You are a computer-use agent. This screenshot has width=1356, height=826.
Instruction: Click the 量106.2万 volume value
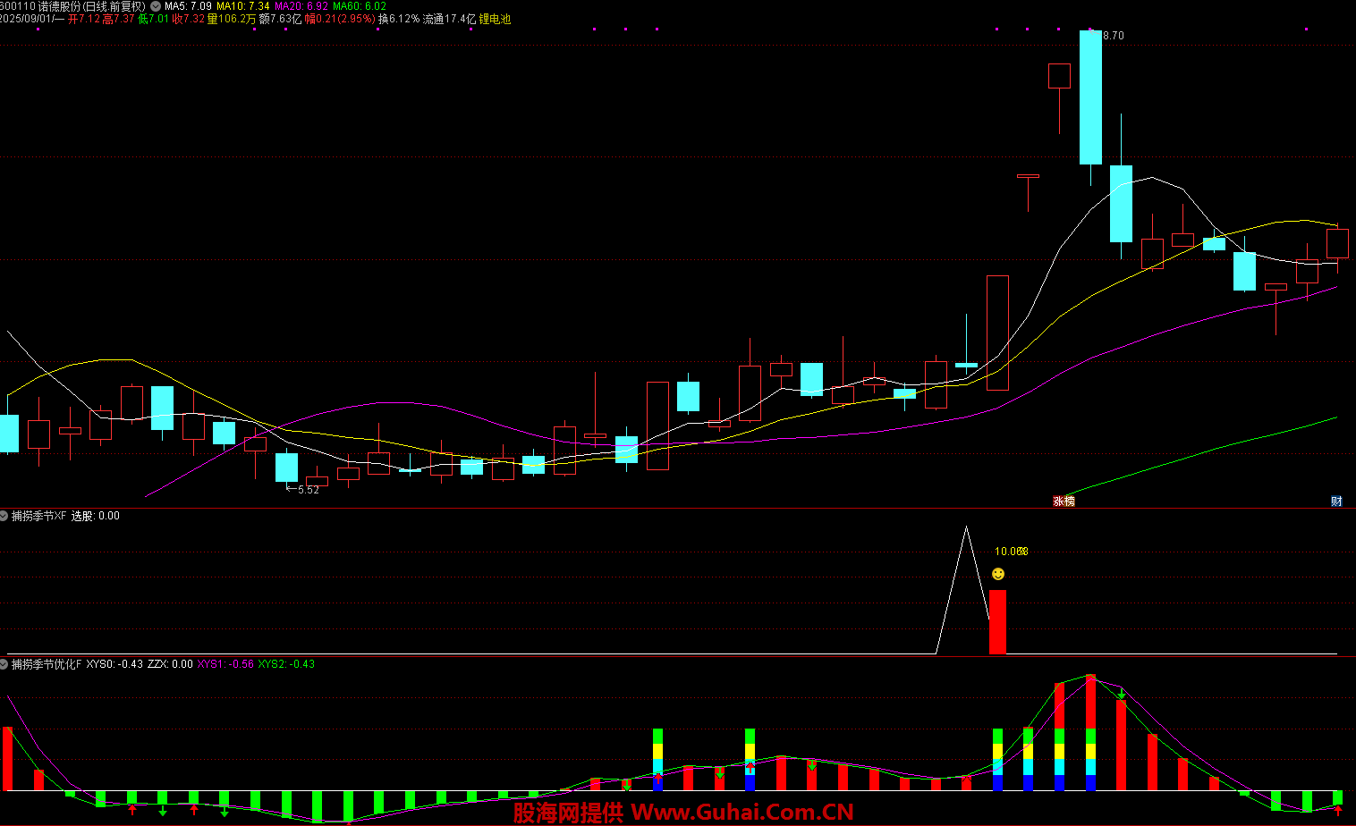pos(231,19)
